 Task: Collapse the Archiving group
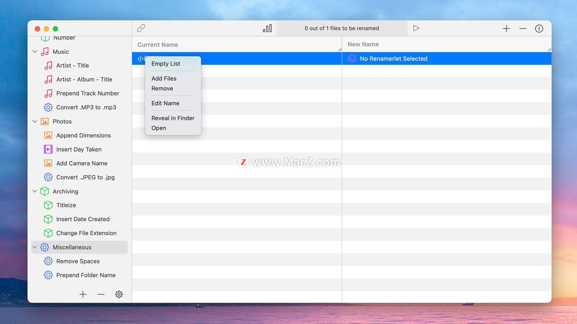click(x=35, y=191)
